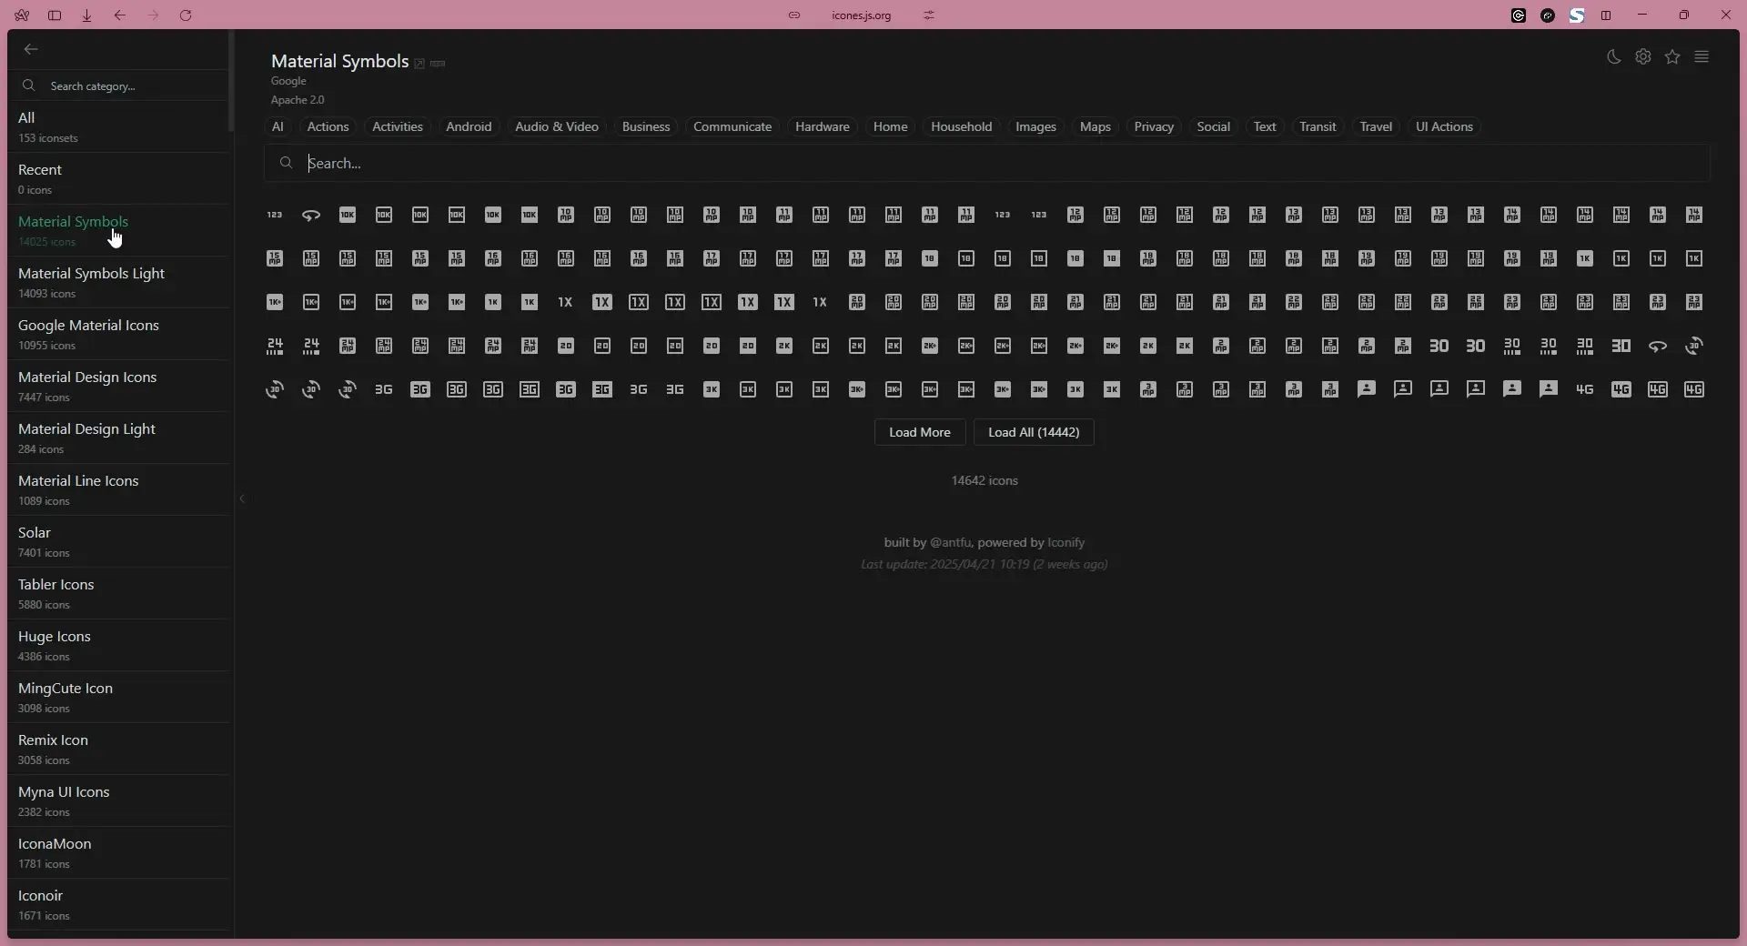Click the reload icon in the toolbar
The height and width of the screenshot is (946, 1747).
187,15
